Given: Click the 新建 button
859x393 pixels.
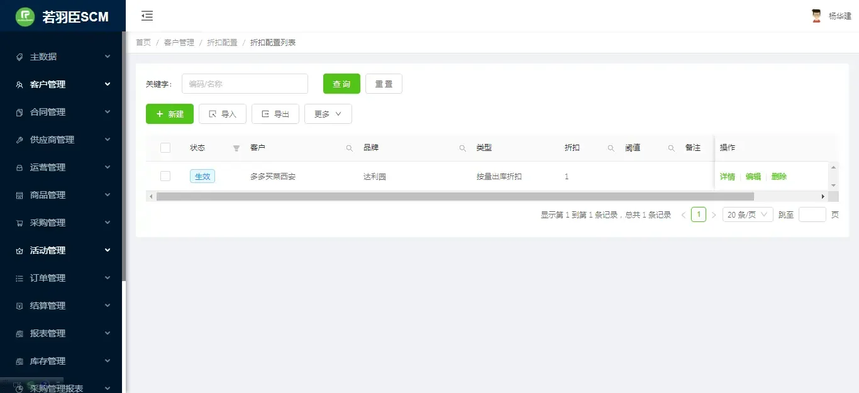Looking at the screenshot, I should (170, 114).
